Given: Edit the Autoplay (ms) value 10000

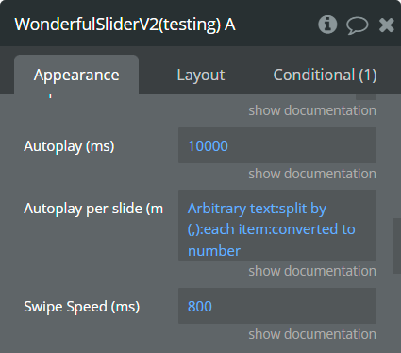Looking at the screenshot, I should click(x=277, y=145).
